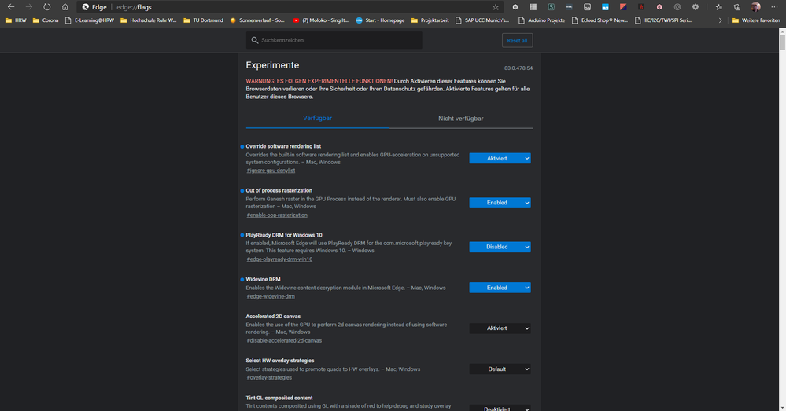Open the gear extension icon in toolbar
The width and height of the screenshot is (786, 411).
696,7
